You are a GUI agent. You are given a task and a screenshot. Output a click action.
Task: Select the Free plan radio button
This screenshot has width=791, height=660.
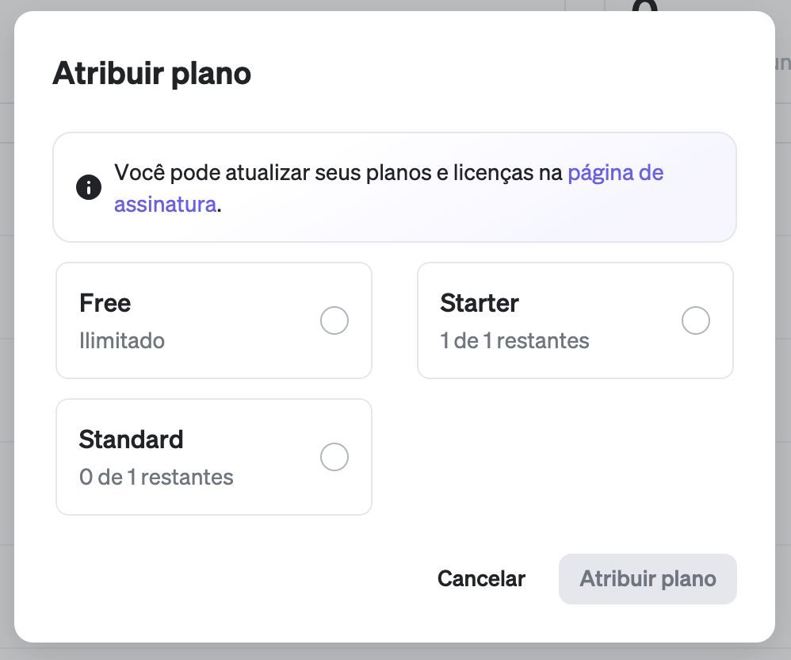pos(334,320)
